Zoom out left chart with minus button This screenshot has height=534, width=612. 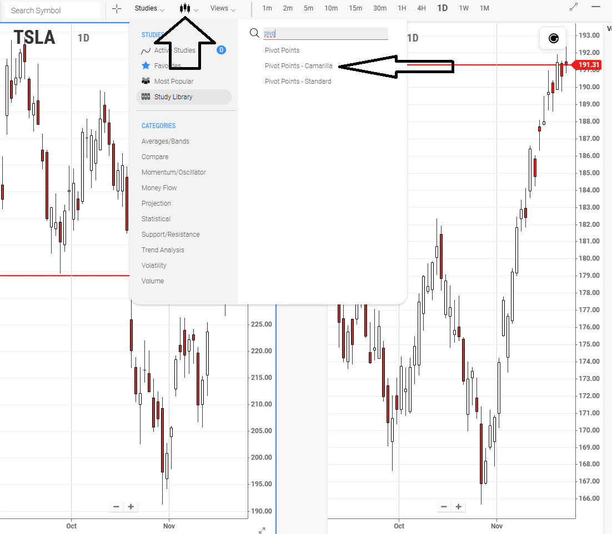[116, 507]
